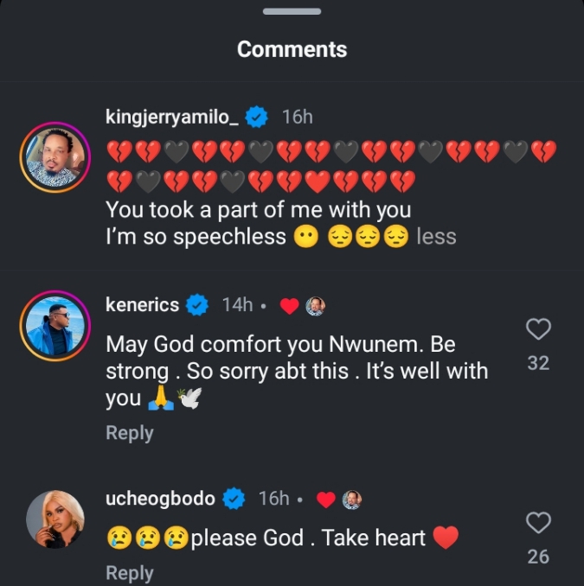This screenshot has width=584, height=586.
Task: Tap the ucheogbodo username
Action: point(161,499)
